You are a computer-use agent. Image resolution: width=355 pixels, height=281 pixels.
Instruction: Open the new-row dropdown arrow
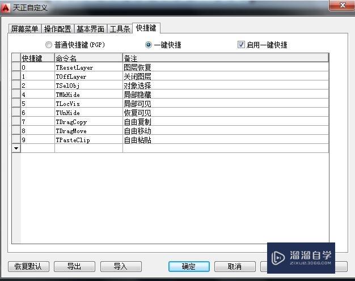coord(16,148)
